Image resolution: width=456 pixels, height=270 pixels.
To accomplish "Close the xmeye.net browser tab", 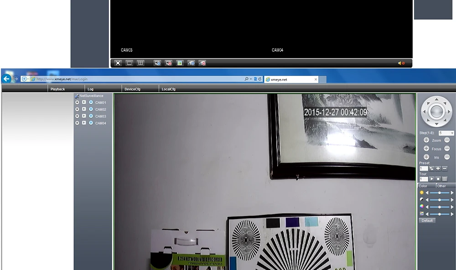I will tap(316, 79).
